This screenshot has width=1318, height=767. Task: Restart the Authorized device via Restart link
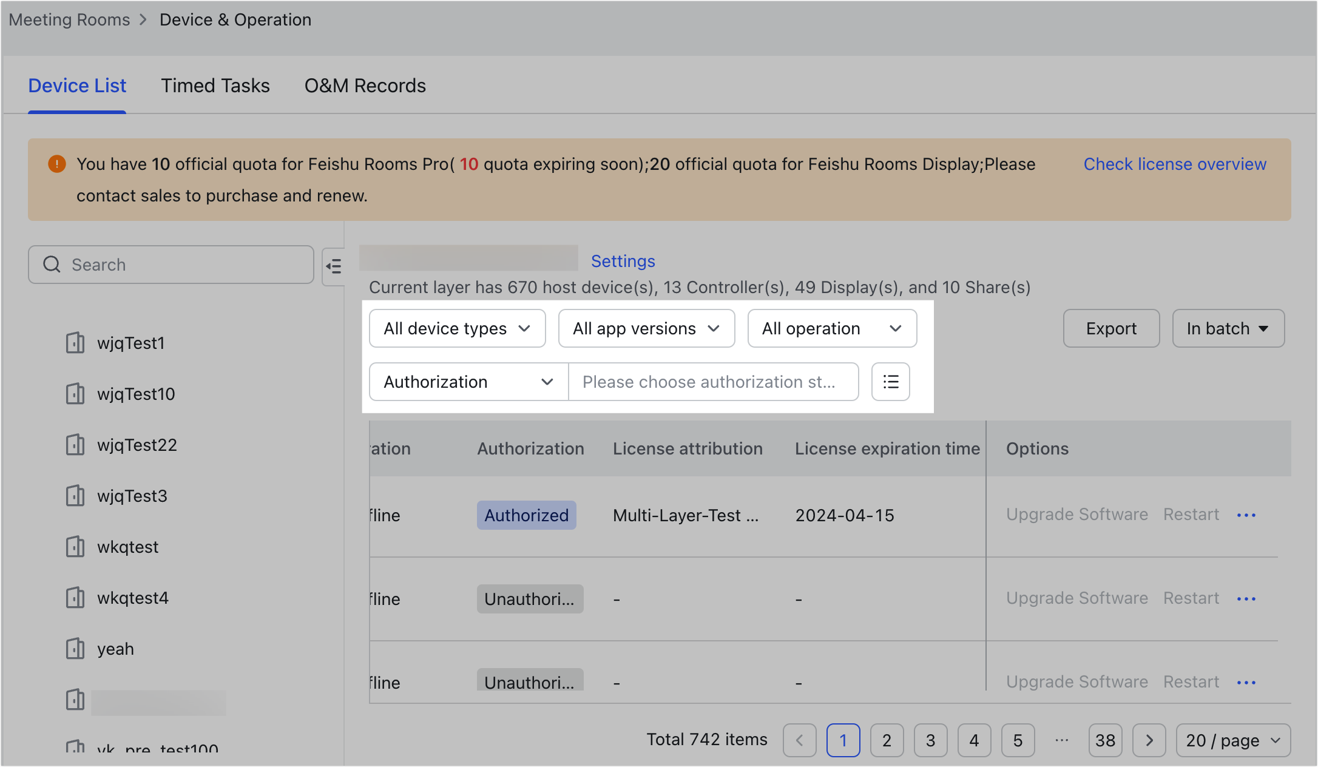tap(1191, 515)
